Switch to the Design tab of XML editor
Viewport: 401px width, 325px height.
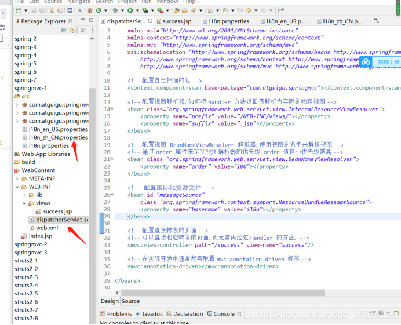coord(110,301)
